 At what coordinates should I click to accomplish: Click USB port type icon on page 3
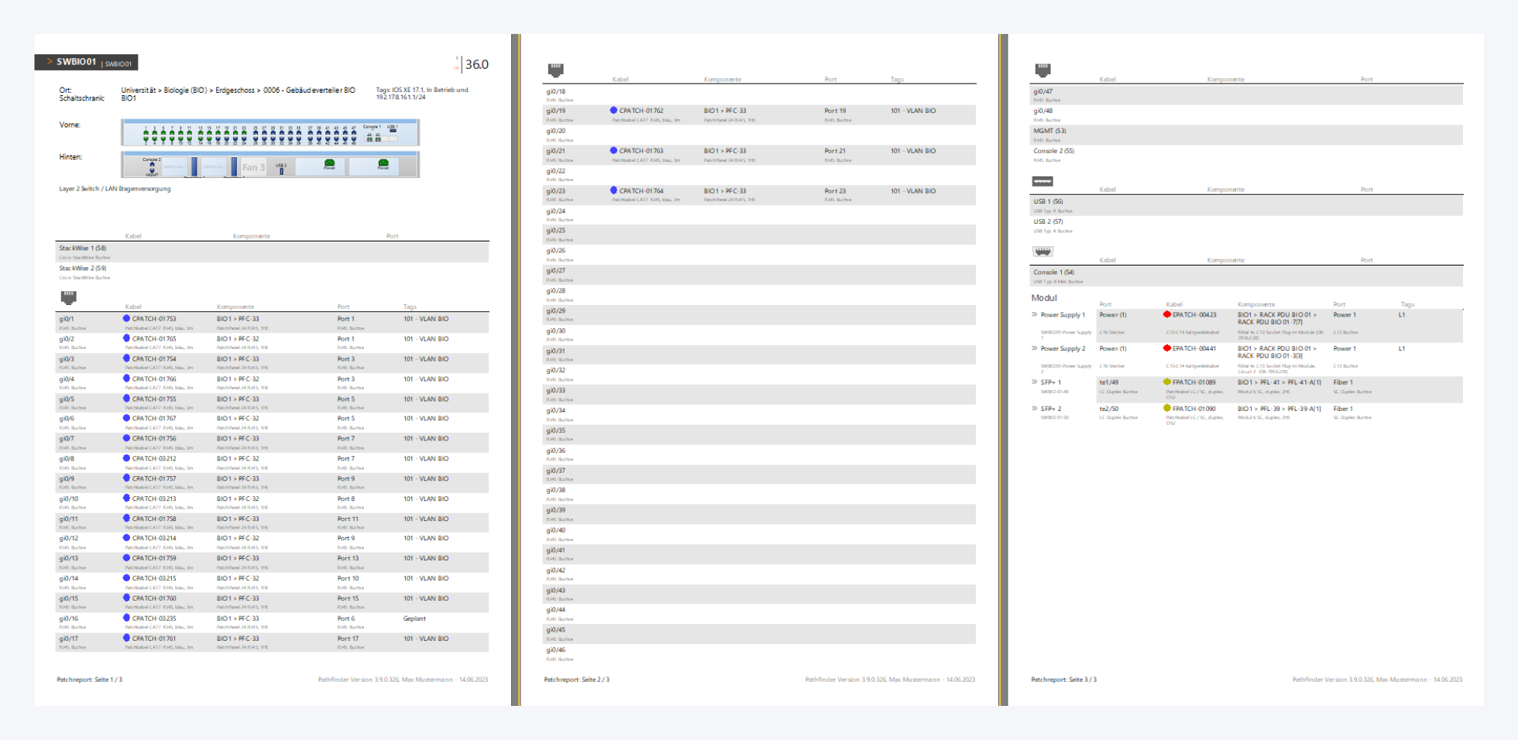pyautogui.click(x=1042, y=182)
